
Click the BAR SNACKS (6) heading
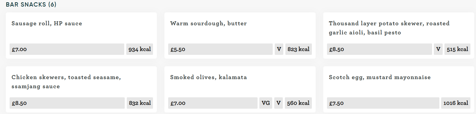point(31,5)
